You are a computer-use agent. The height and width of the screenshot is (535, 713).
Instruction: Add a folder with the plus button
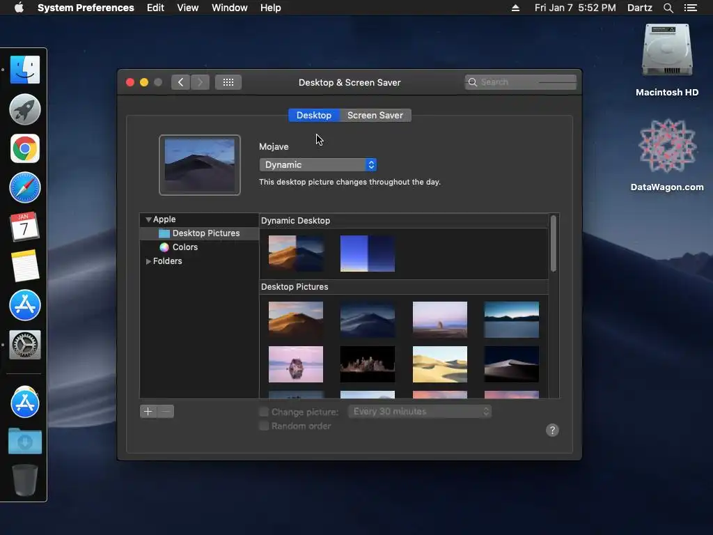[148, 411]
